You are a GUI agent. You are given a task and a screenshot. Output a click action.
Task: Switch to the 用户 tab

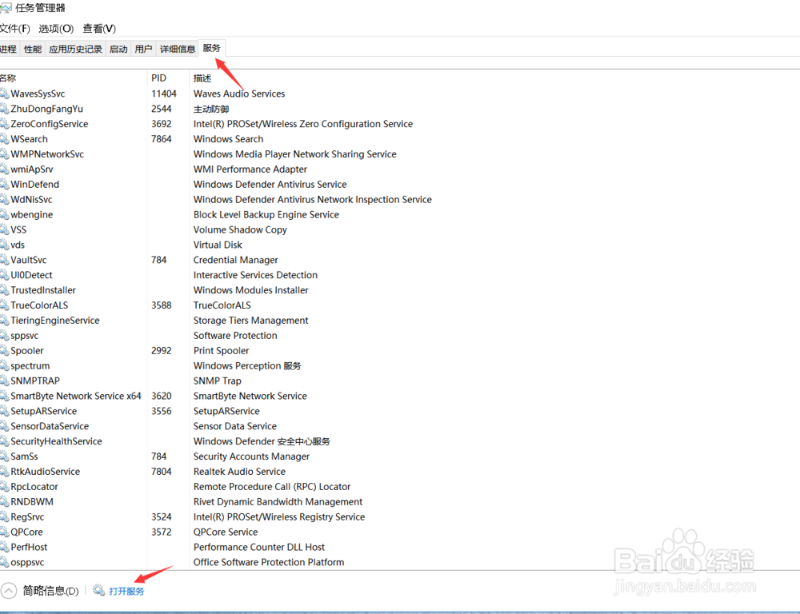143,49
